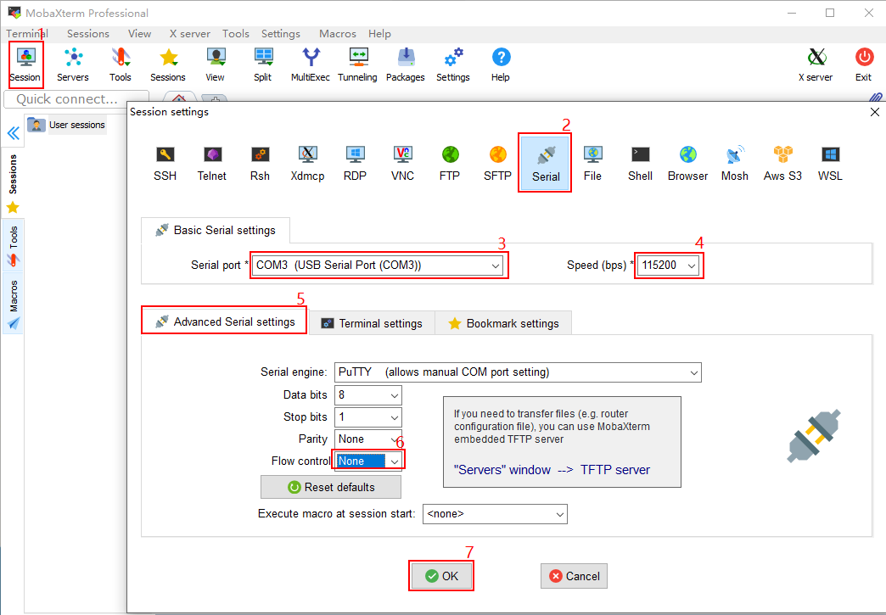Screen dimensions: 886x615
Task: Select the Split toolbar icon
Action: point(263,65)
